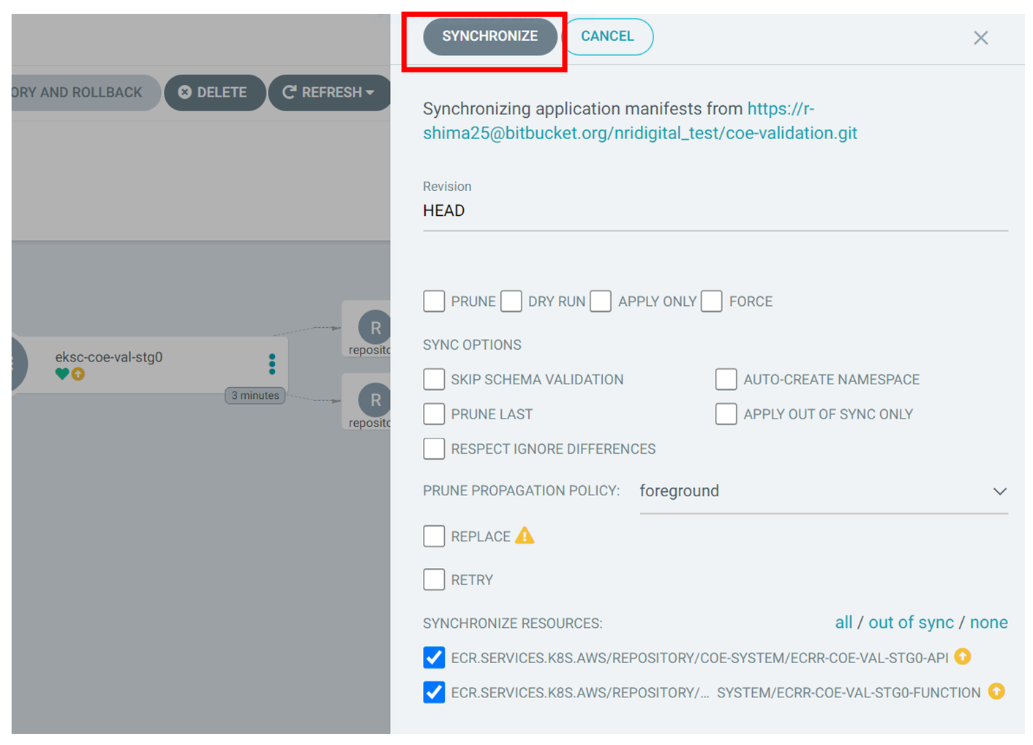Toggle AUTO-CREATE NAMESPACE option

point(726,379)
